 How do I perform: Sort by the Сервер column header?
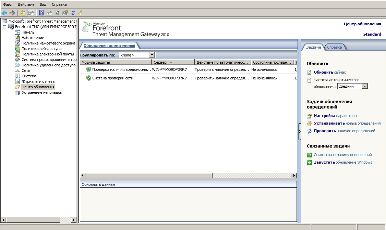[x=173, y=62]
